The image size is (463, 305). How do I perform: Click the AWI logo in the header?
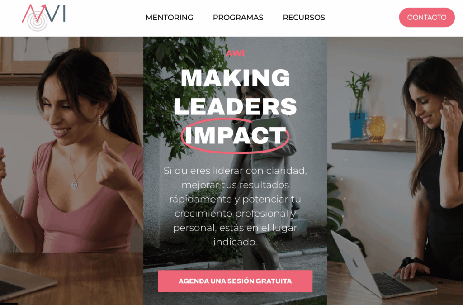pos(43,18)
